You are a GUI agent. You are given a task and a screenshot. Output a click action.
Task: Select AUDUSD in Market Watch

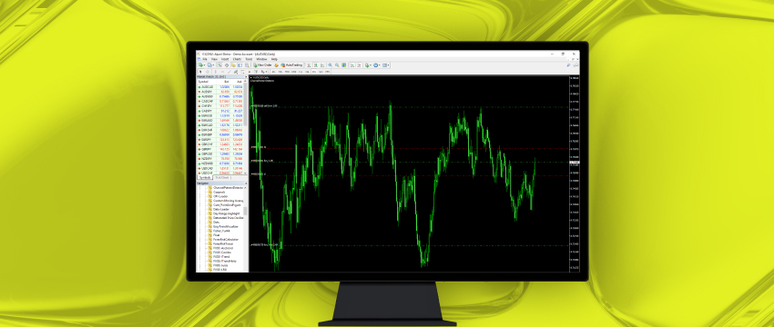click(222, 96)
